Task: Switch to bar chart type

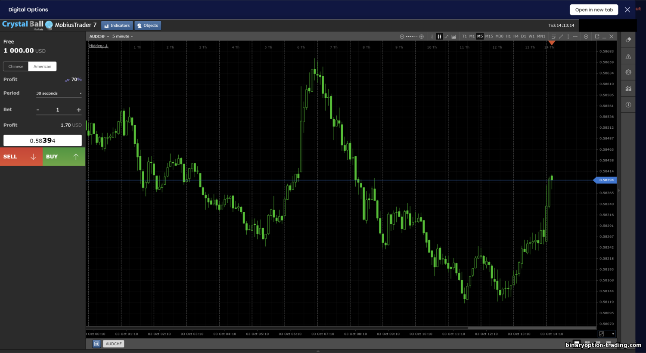Action: [432, 37]
